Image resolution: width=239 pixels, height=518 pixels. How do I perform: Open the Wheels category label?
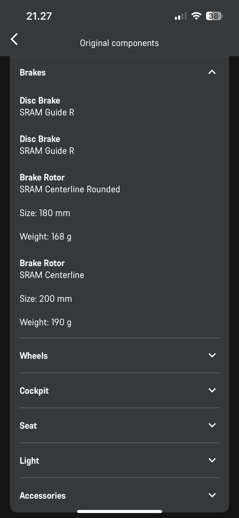tap(34, 356)
